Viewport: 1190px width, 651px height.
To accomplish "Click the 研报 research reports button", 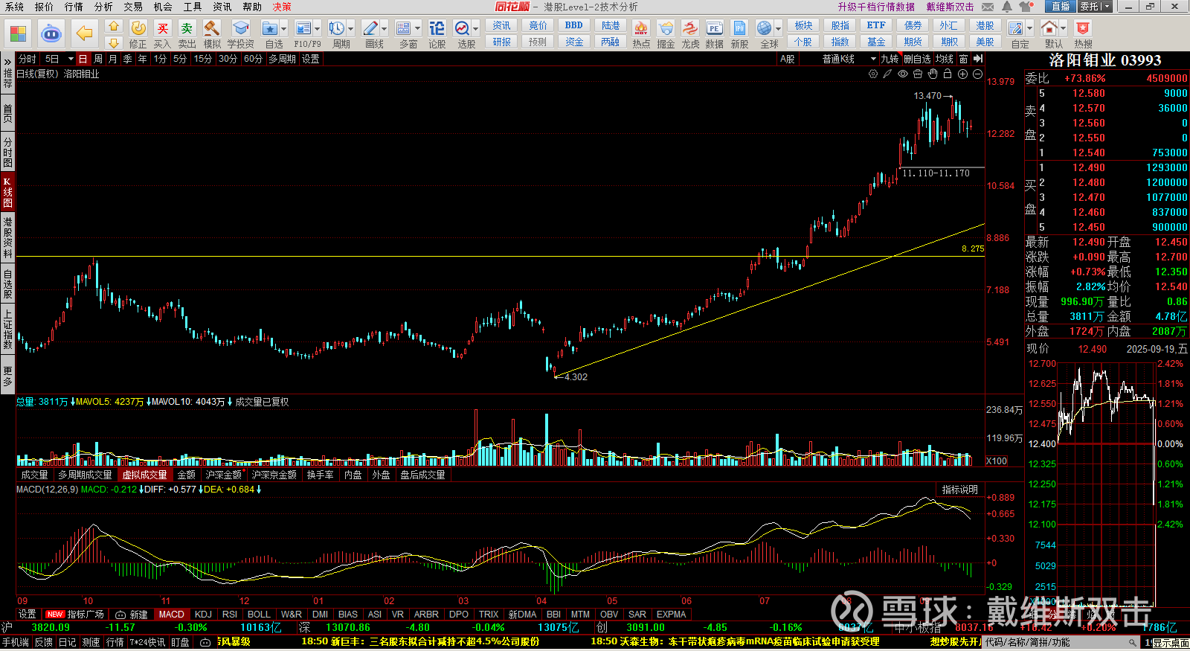I will pos(502,42).
